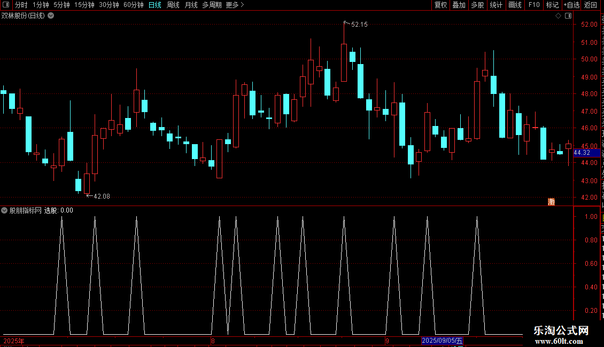Click the 叠加 overlay button
This screenshot has width=604, height=347.
click(x=459, y=5)
